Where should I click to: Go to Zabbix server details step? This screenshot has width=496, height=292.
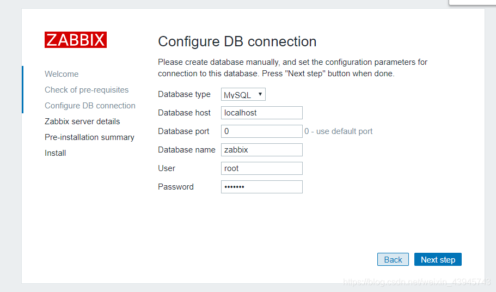coord(82,121)
